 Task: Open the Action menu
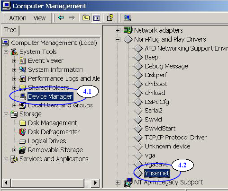point(18,18)
